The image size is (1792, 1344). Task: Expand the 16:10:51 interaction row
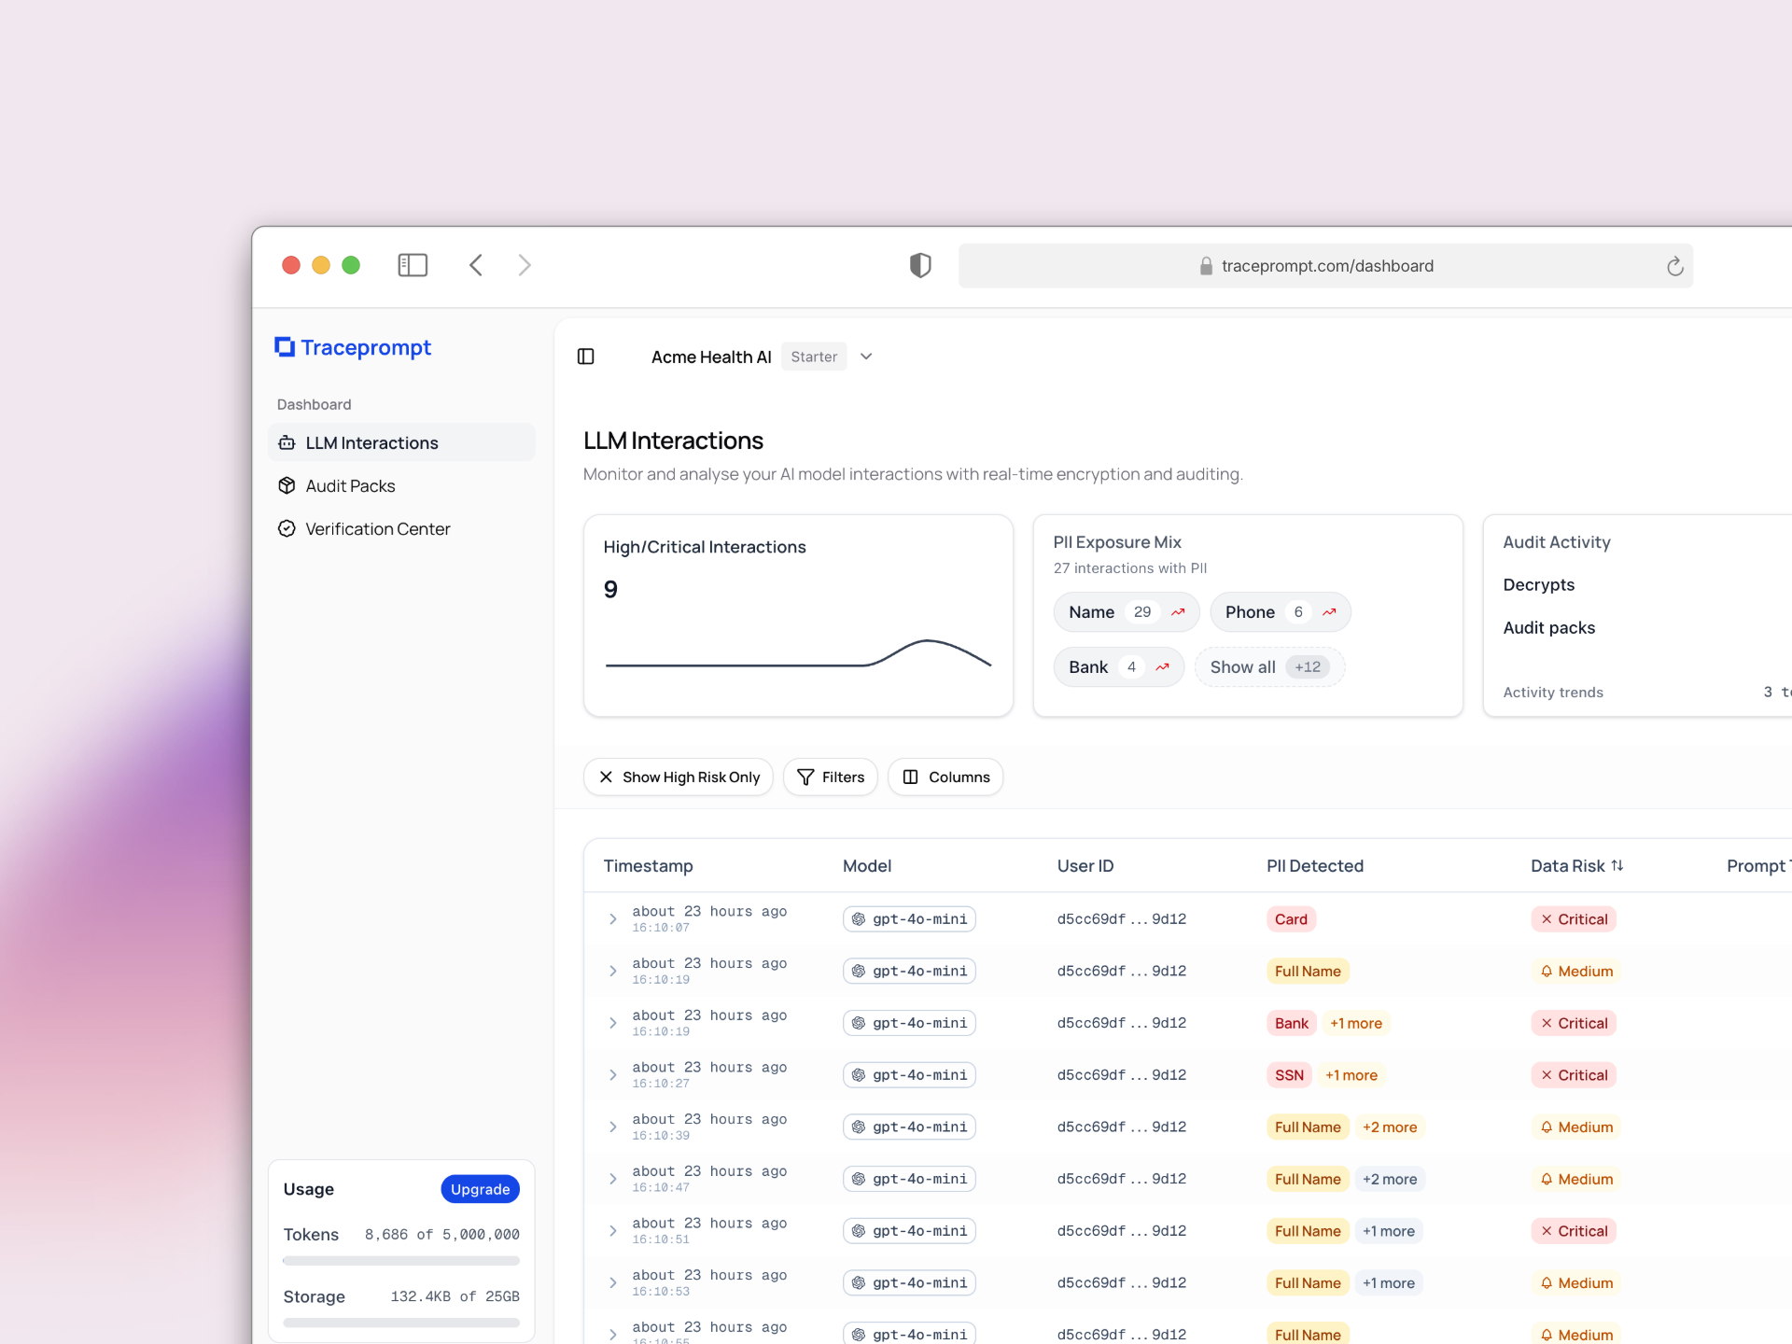[x=613, y=1231]
